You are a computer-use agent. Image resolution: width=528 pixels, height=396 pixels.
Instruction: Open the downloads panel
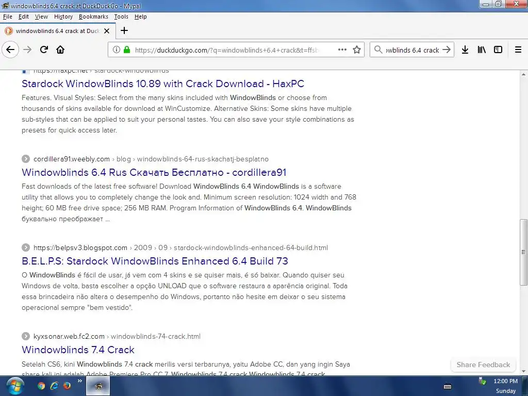[465, 50]
